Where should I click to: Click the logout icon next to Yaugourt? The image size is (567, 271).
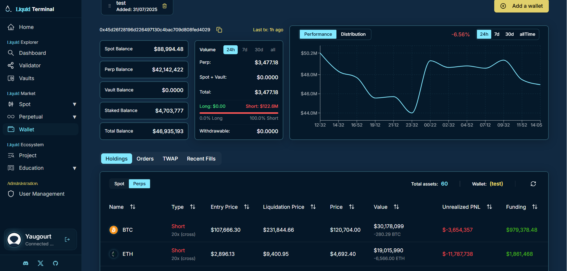[67, 239]
